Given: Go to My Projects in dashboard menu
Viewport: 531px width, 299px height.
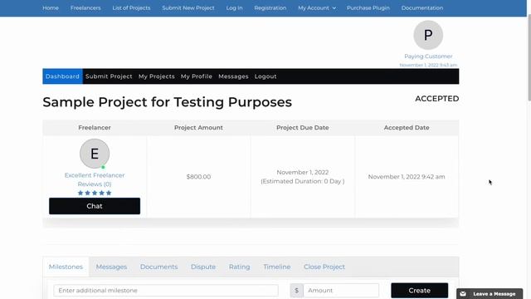Looking at the screenshot, I should click(x=157, y=76).
